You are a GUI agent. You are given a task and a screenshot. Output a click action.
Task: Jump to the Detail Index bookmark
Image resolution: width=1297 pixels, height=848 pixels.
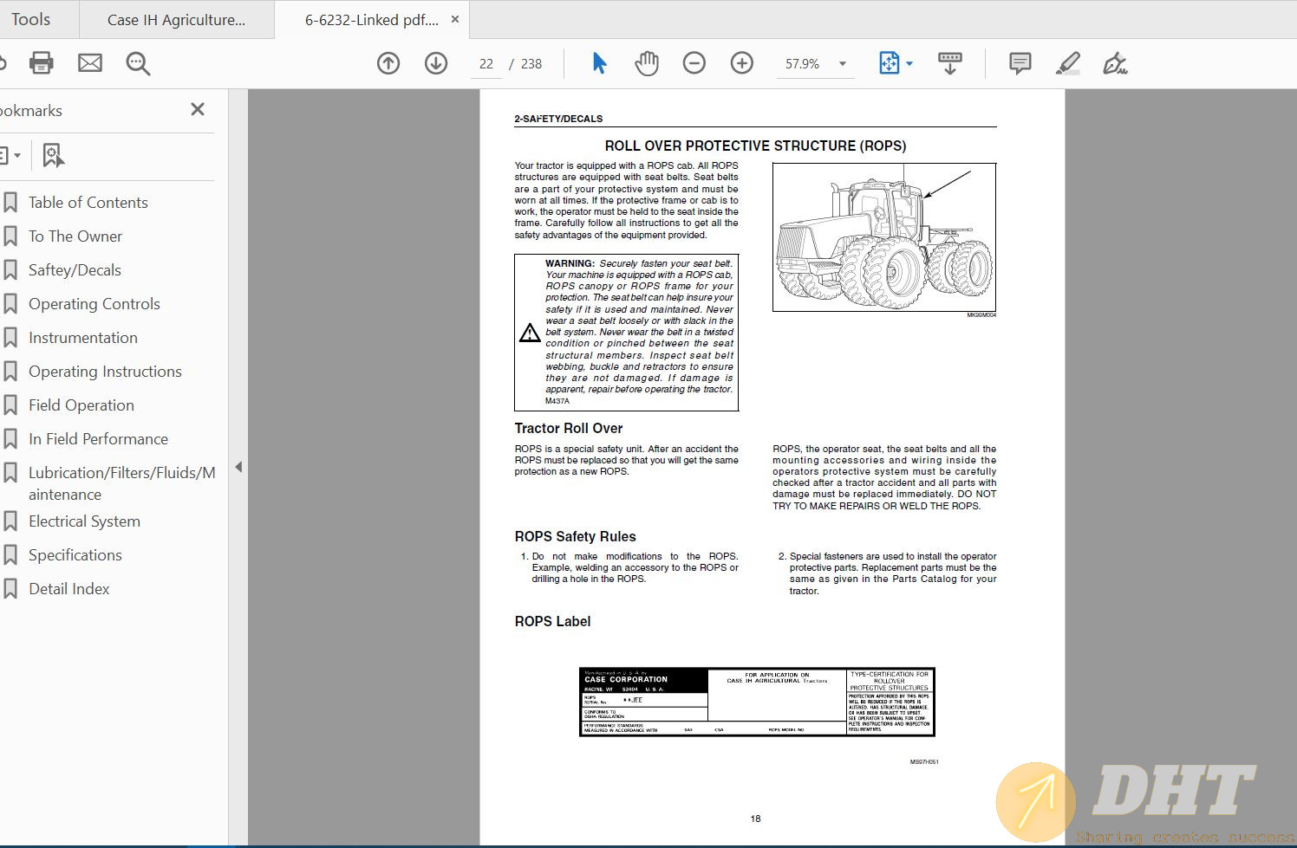69,589
